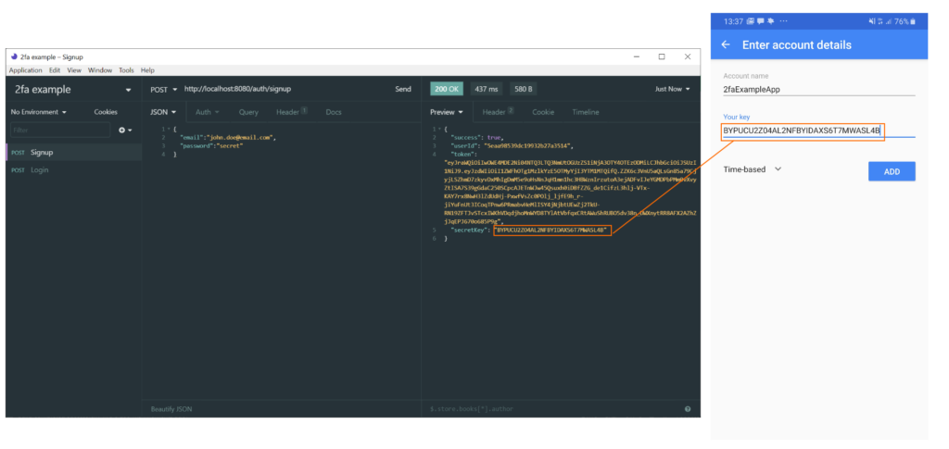Switch to the Query tab
The height and width of the screenshot is (449, 949).
click(248, 112)
